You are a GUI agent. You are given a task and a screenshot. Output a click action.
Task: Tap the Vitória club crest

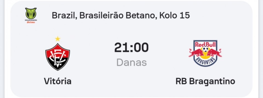58,57
